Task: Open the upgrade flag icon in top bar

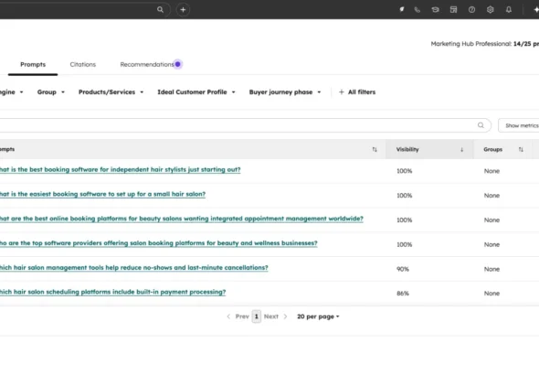Action: click(x=401, y=9)
